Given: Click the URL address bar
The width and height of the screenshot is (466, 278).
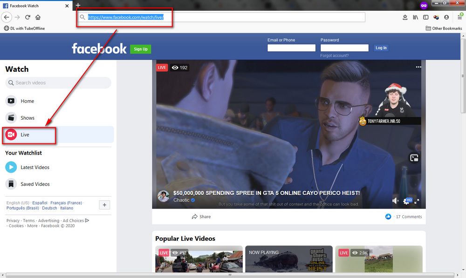Looking at the screenshot, I should pos(221,17).
